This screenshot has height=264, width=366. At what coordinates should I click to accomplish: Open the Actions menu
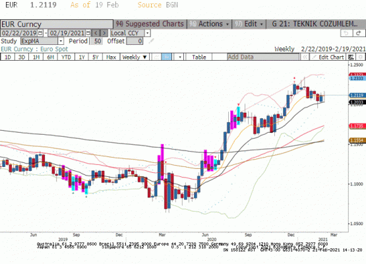(x=209, y=24)
